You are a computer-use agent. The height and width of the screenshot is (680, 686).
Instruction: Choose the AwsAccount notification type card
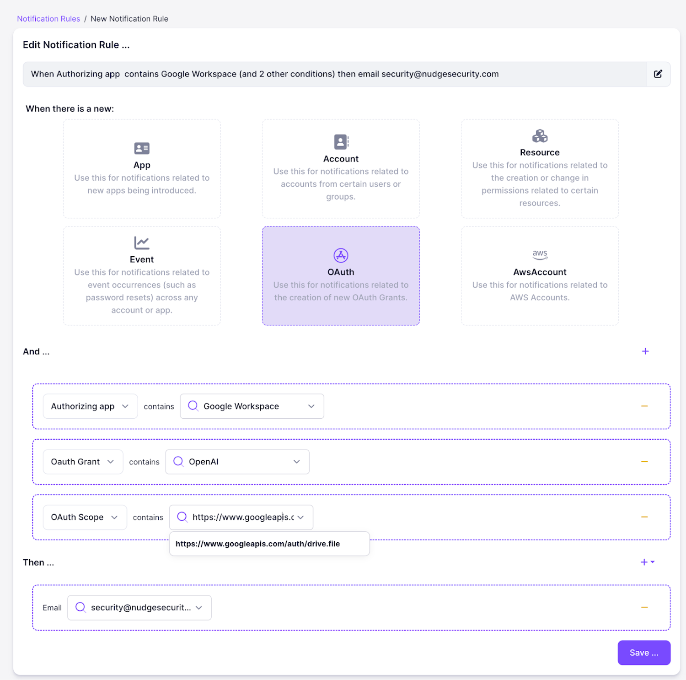tap(540, 276)
